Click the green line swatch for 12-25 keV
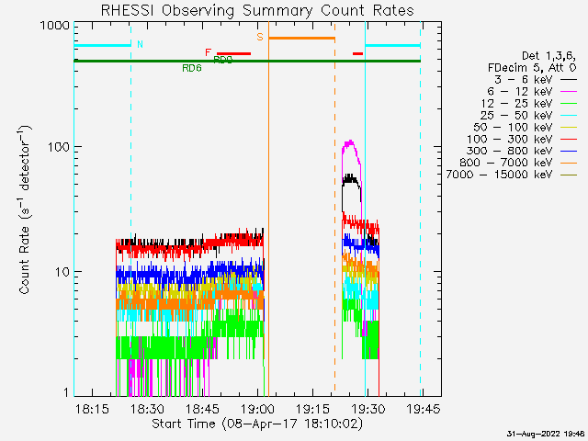 569,104
